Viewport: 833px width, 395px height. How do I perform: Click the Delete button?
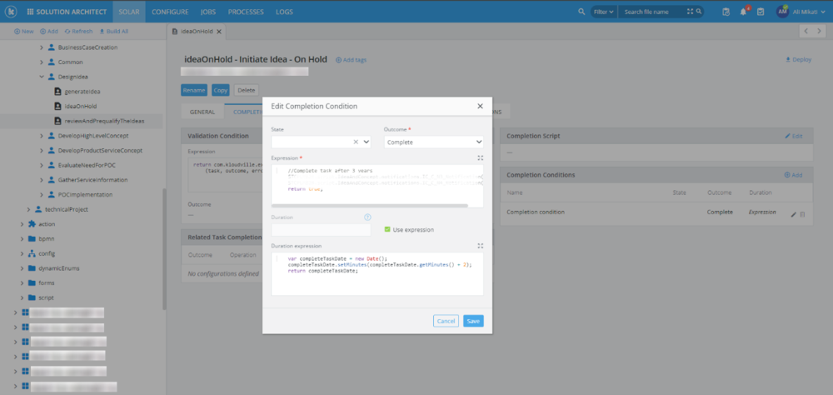click(246, 90)
